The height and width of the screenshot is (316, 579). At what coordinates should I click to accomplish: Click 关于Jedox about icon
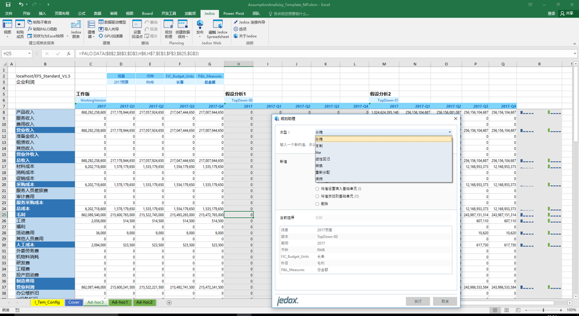[x=236, y=36]
